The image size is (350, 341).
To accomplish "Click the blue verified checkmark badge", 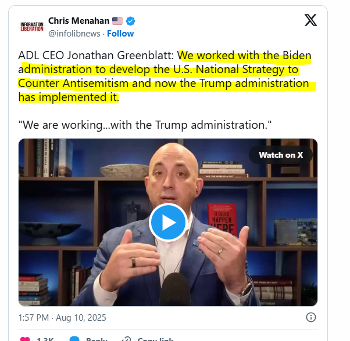I will pyautogui.click(x=130, y=21).
